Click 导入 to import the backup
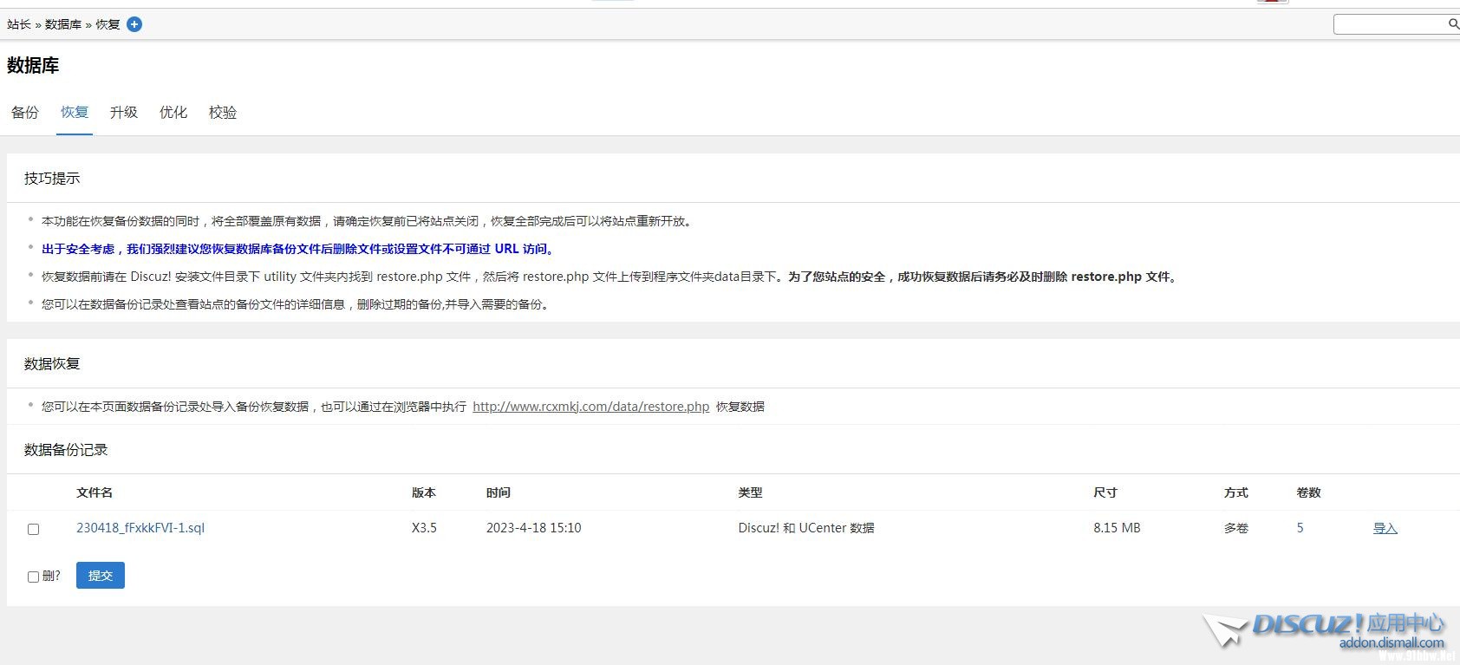Viewport: 1460px width, 665px height. (x=1385, y=528)
